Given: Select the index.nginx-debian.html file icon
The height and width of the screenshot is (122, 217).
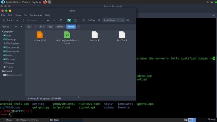Looking at the screenshot, I should point(67,35).
